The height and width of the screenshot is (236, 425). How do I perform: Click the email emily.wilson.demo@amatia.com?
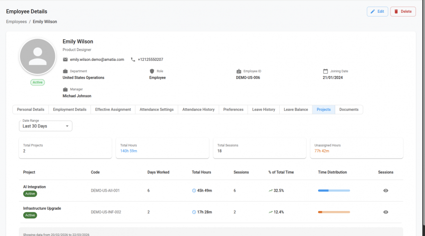[x=97, y=59]
